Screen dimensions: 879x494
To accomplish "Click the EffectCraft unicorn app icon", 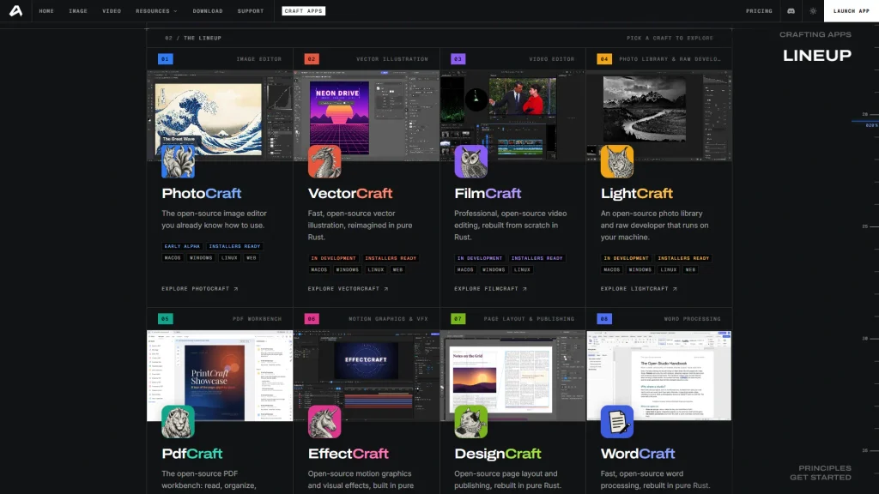I will pos(324,422).
